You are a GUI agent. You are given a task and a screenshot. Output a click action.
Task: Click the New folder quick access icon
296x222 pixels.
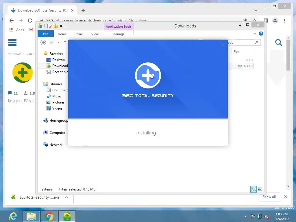[55, 26]
